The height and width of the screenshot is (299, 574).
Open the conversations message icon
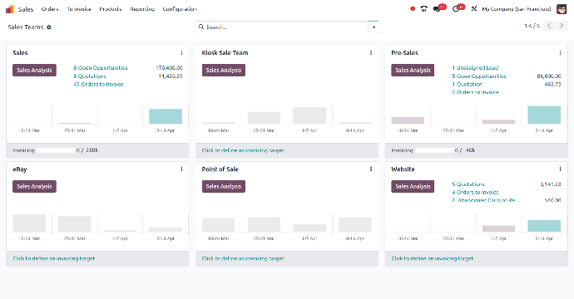[437, 9]
